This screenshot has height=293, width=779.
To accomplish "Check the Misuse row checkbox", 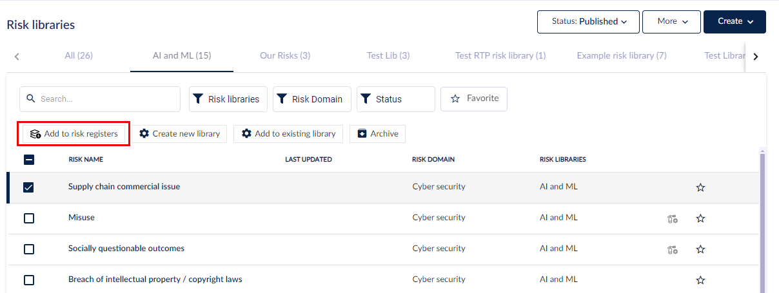I will (29, 218).
